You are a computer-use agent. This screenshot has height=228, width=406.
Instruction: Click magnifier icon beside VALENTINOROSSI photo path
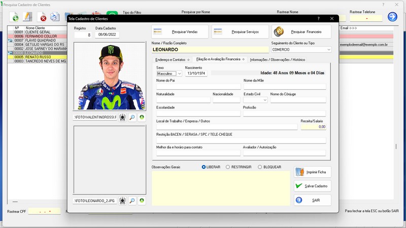pos(132,117)
